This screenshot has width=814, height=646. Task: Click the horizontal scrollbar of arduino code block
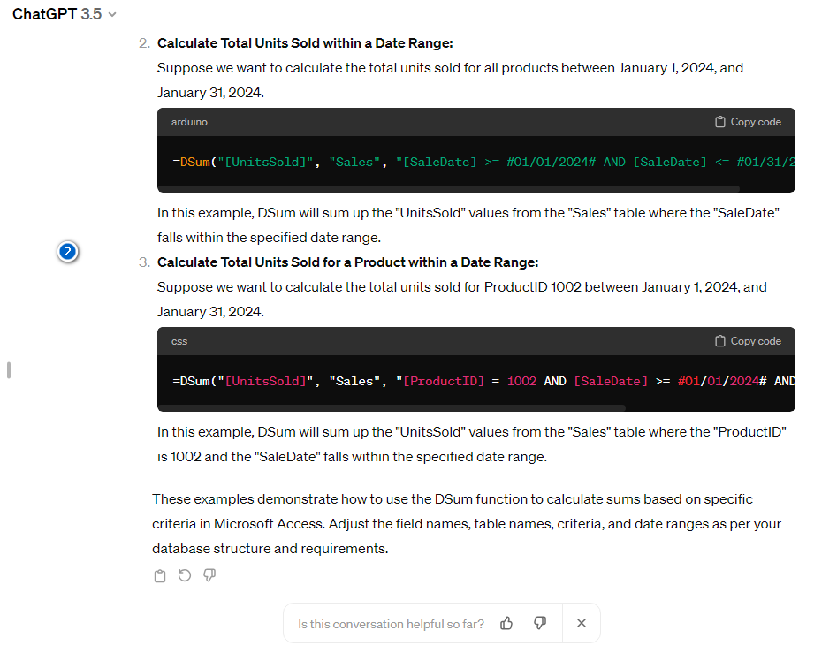448,189
